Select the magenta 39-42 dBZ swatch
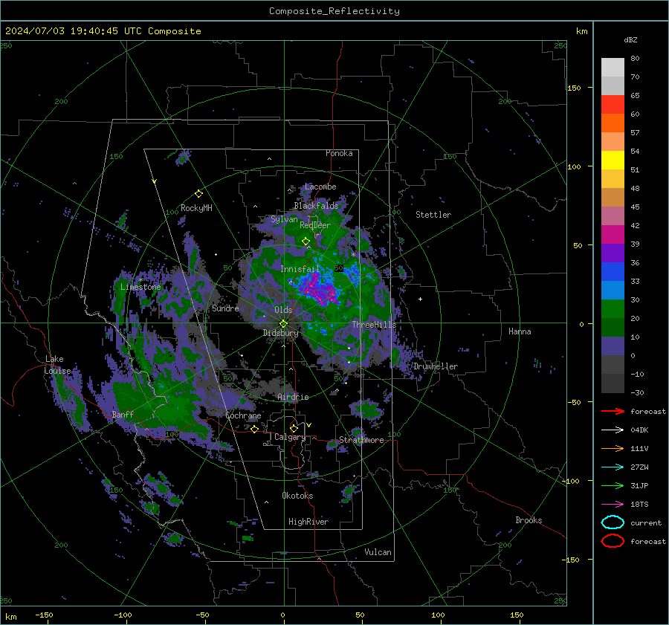669x625 pixels. point(613,235)
